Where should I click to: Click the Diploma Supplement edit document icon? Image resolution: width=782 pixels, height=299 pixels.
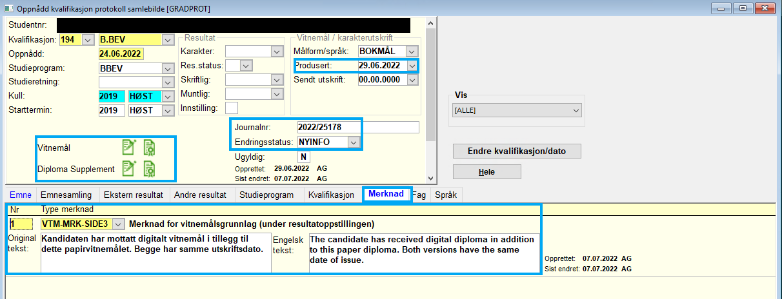click(130, 169)
